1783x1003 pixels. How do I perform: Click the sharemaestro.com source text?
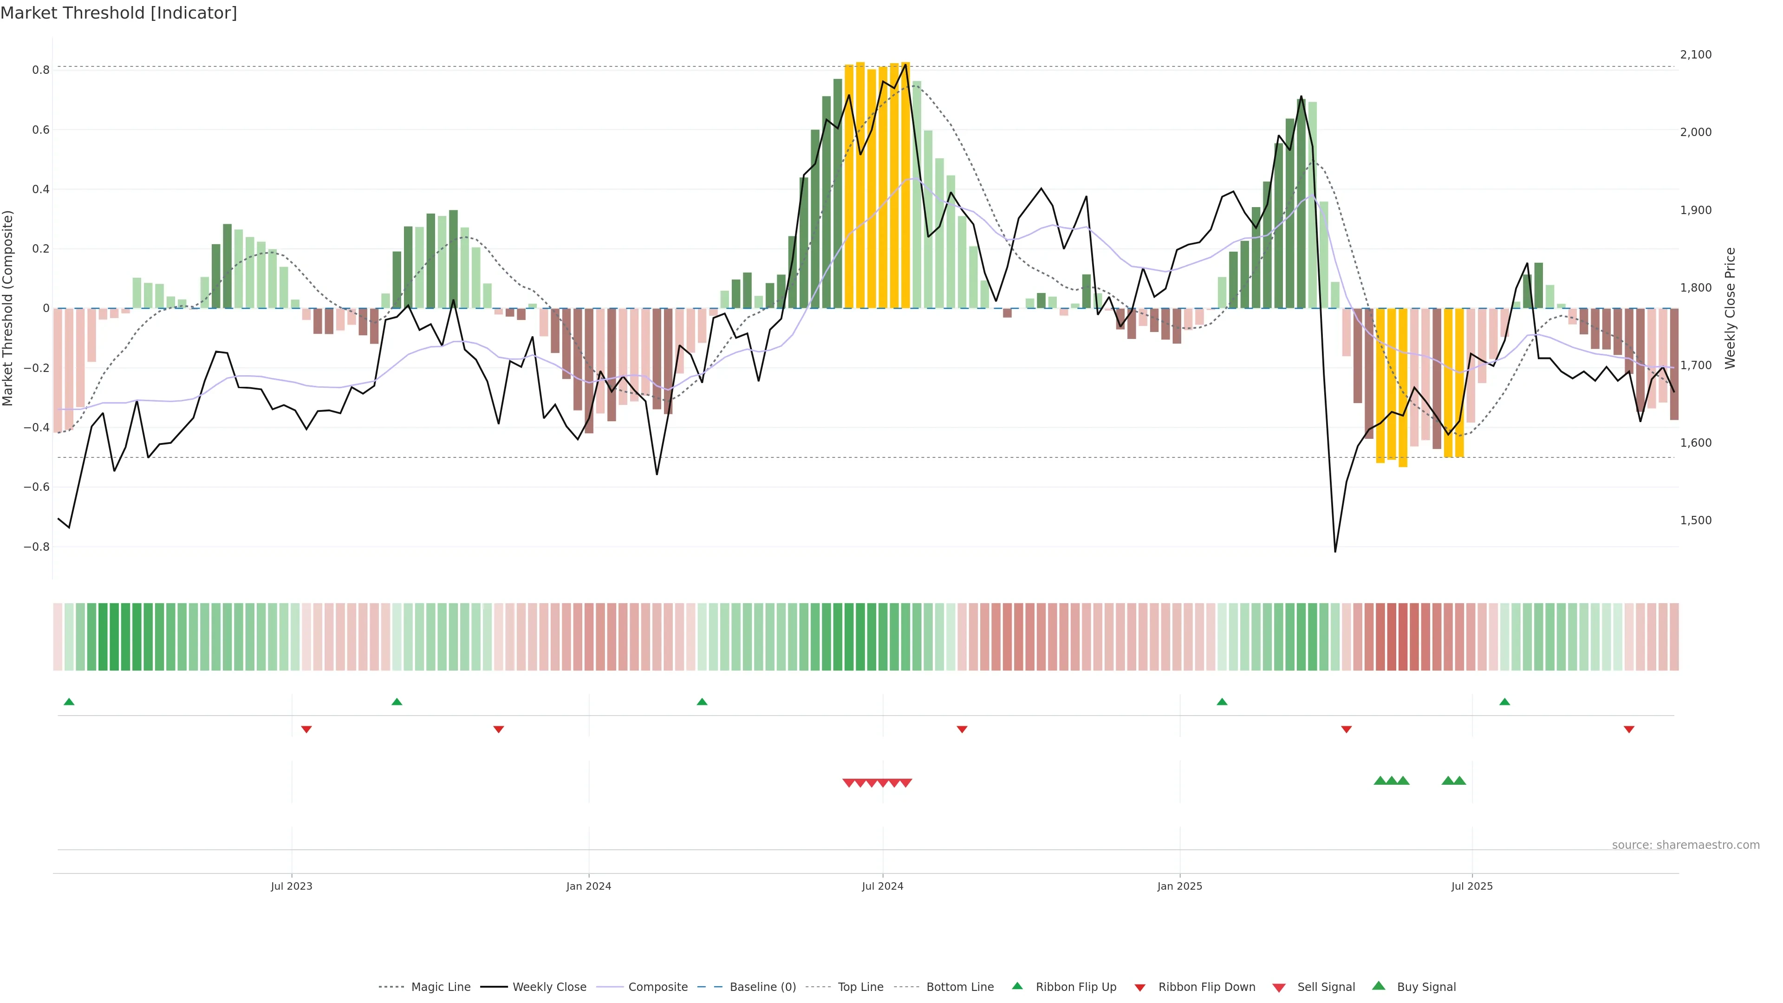pyautogui.click(x=1685, y=845)
